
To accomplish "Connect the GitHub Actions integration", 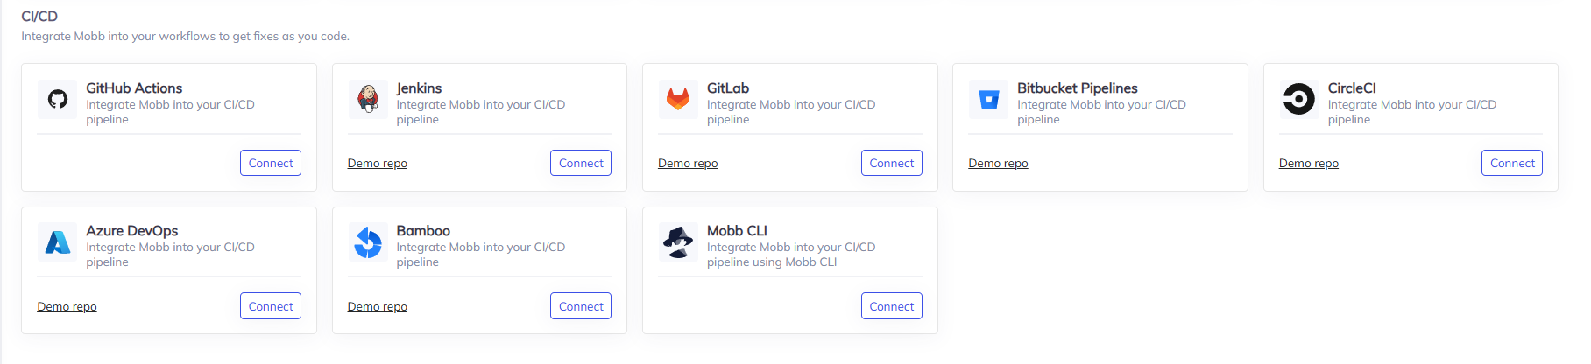I will [271, 163].
